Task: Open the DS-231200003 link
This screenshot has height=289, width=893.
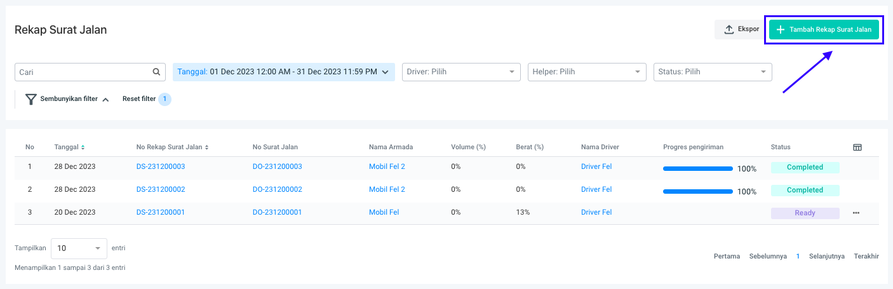Action: pos(160,166)
